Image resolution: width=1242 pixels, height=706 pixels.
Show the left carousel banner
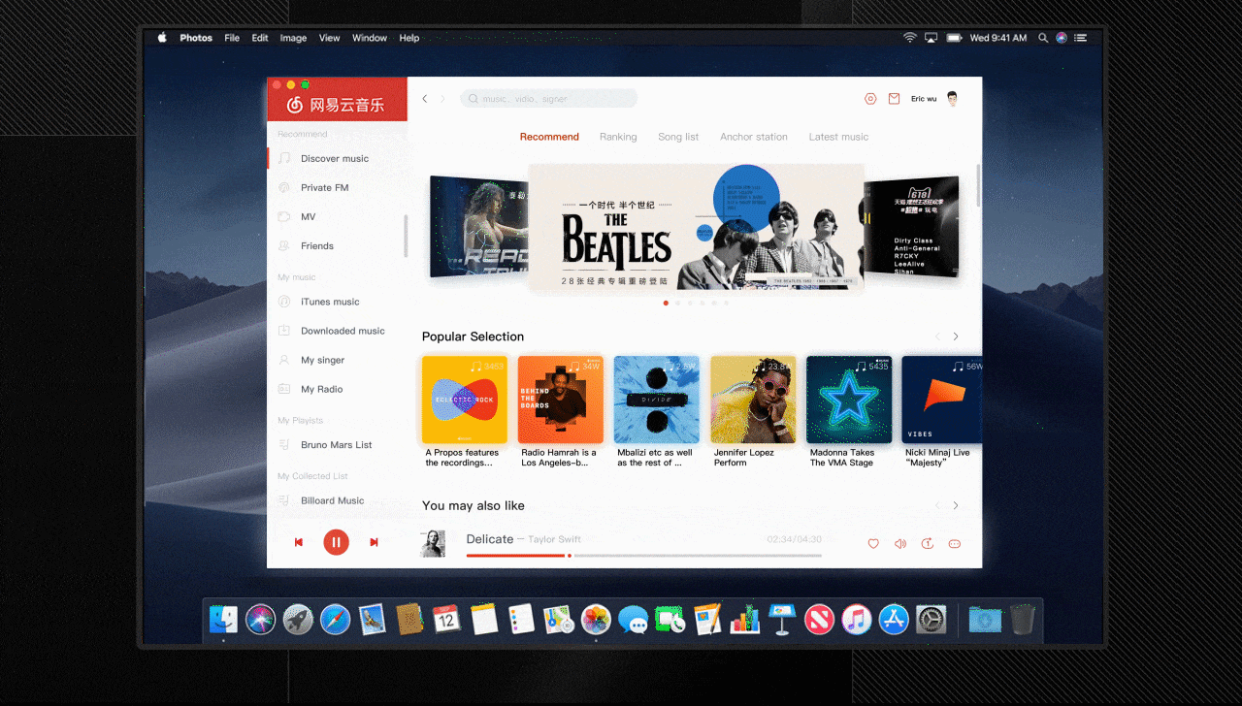(x=477, y=226)
